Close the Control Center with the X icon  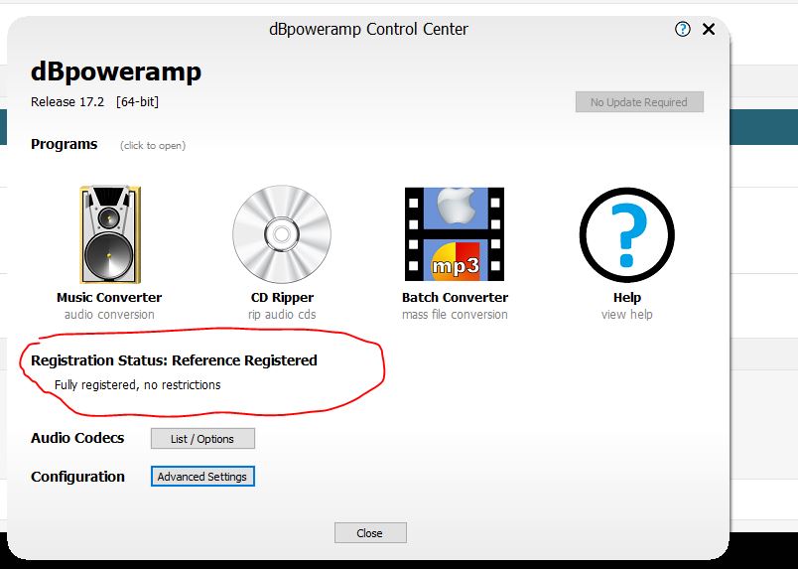709,29
